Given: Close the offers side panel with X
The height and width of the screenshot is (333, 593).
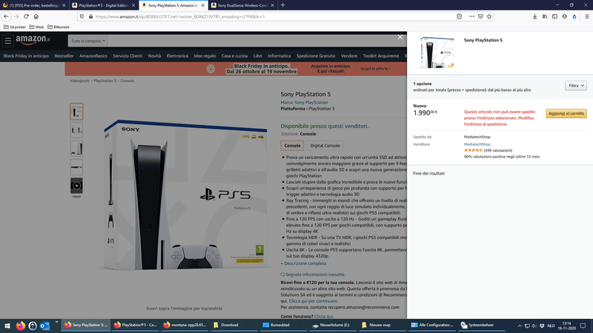Looking at the screenshot, I should pos(400,37).
